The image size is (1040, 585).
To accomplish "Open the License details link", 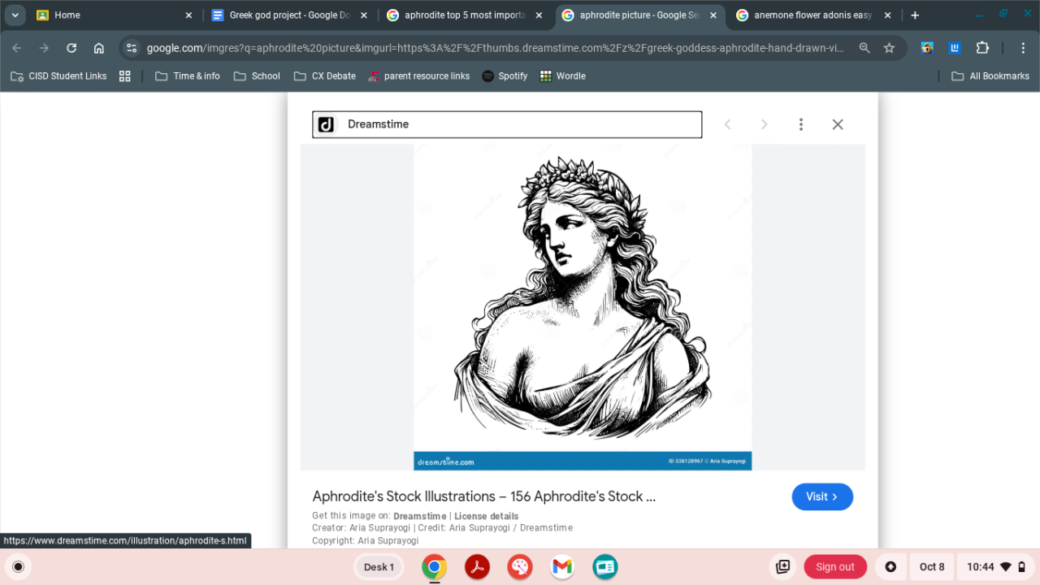I will click(486, 516).
